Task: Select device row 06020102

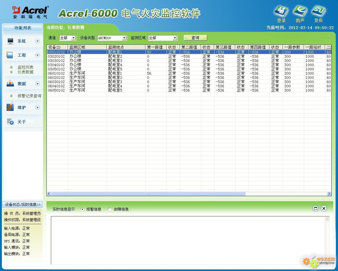Action: (189, 78)
